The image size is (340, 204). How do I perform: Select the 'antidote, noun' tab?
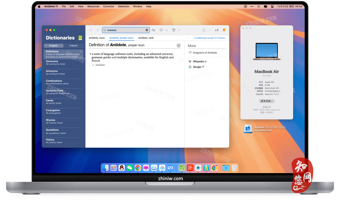(x=97, y=38)
